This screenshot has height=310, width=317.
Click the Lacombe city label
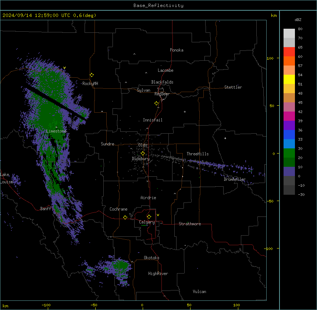[165, 70]
